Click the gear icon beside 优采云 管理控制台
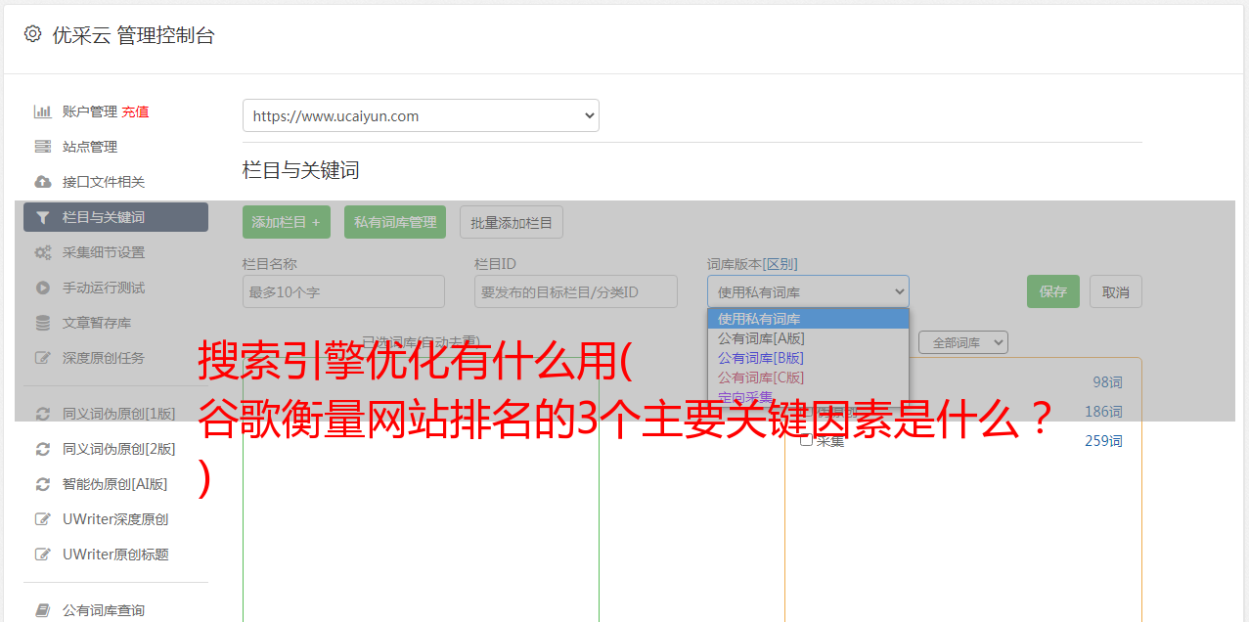1249x622 pixels. 32,34
